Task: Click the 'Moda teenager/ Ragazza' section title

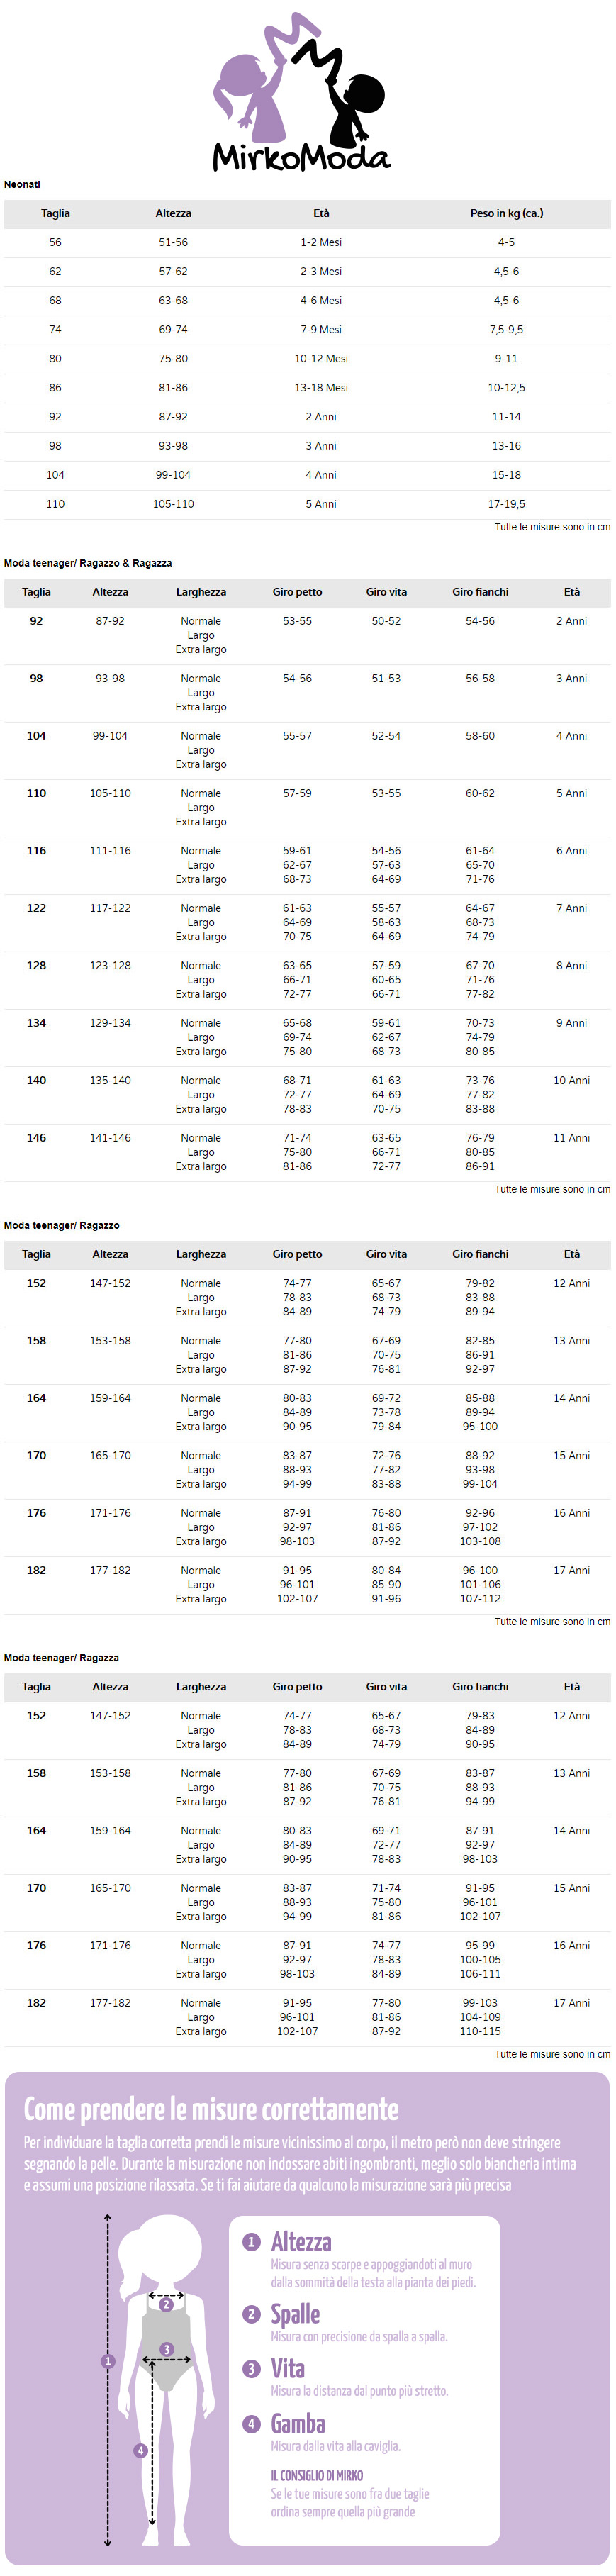Action: point(61,1658)
